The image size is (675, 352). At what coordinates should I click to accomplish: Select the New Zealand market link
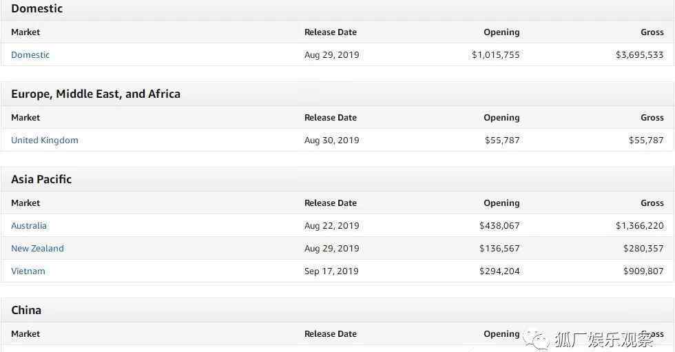[37, 249]
